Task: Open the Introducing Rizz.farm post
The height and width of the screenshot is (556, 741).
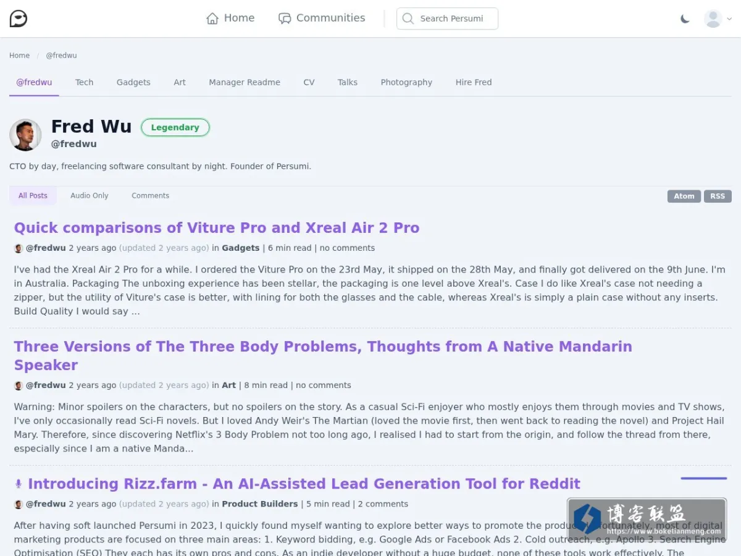Action: (x=304, y=484)
